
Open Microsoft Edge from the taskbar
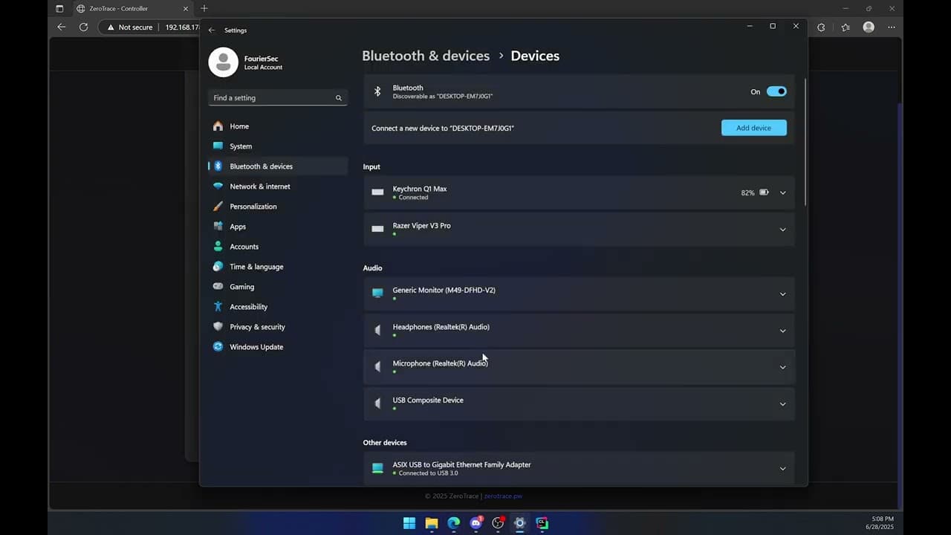pyautogui.click(x=453, y=523)
